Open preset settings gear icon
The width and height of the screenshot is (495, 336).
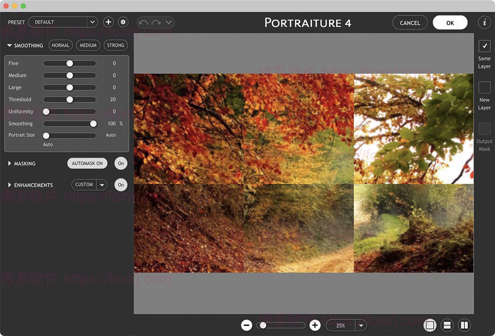tap(123, 22)
